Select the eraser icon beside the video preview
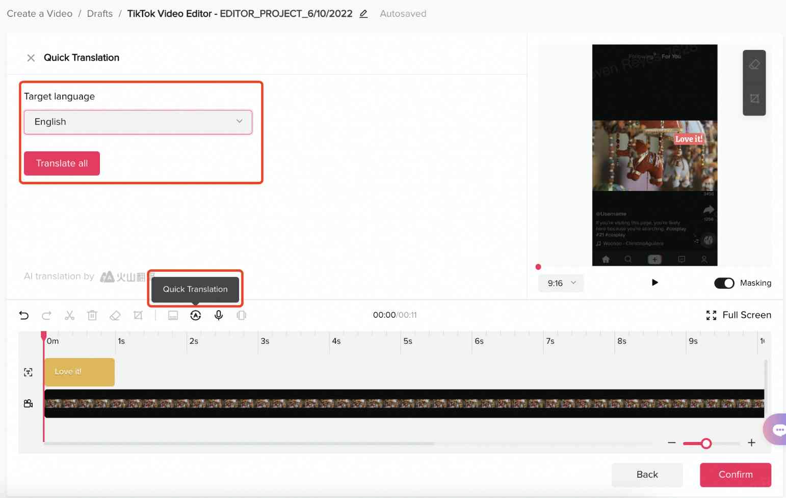 coord(754,65)
